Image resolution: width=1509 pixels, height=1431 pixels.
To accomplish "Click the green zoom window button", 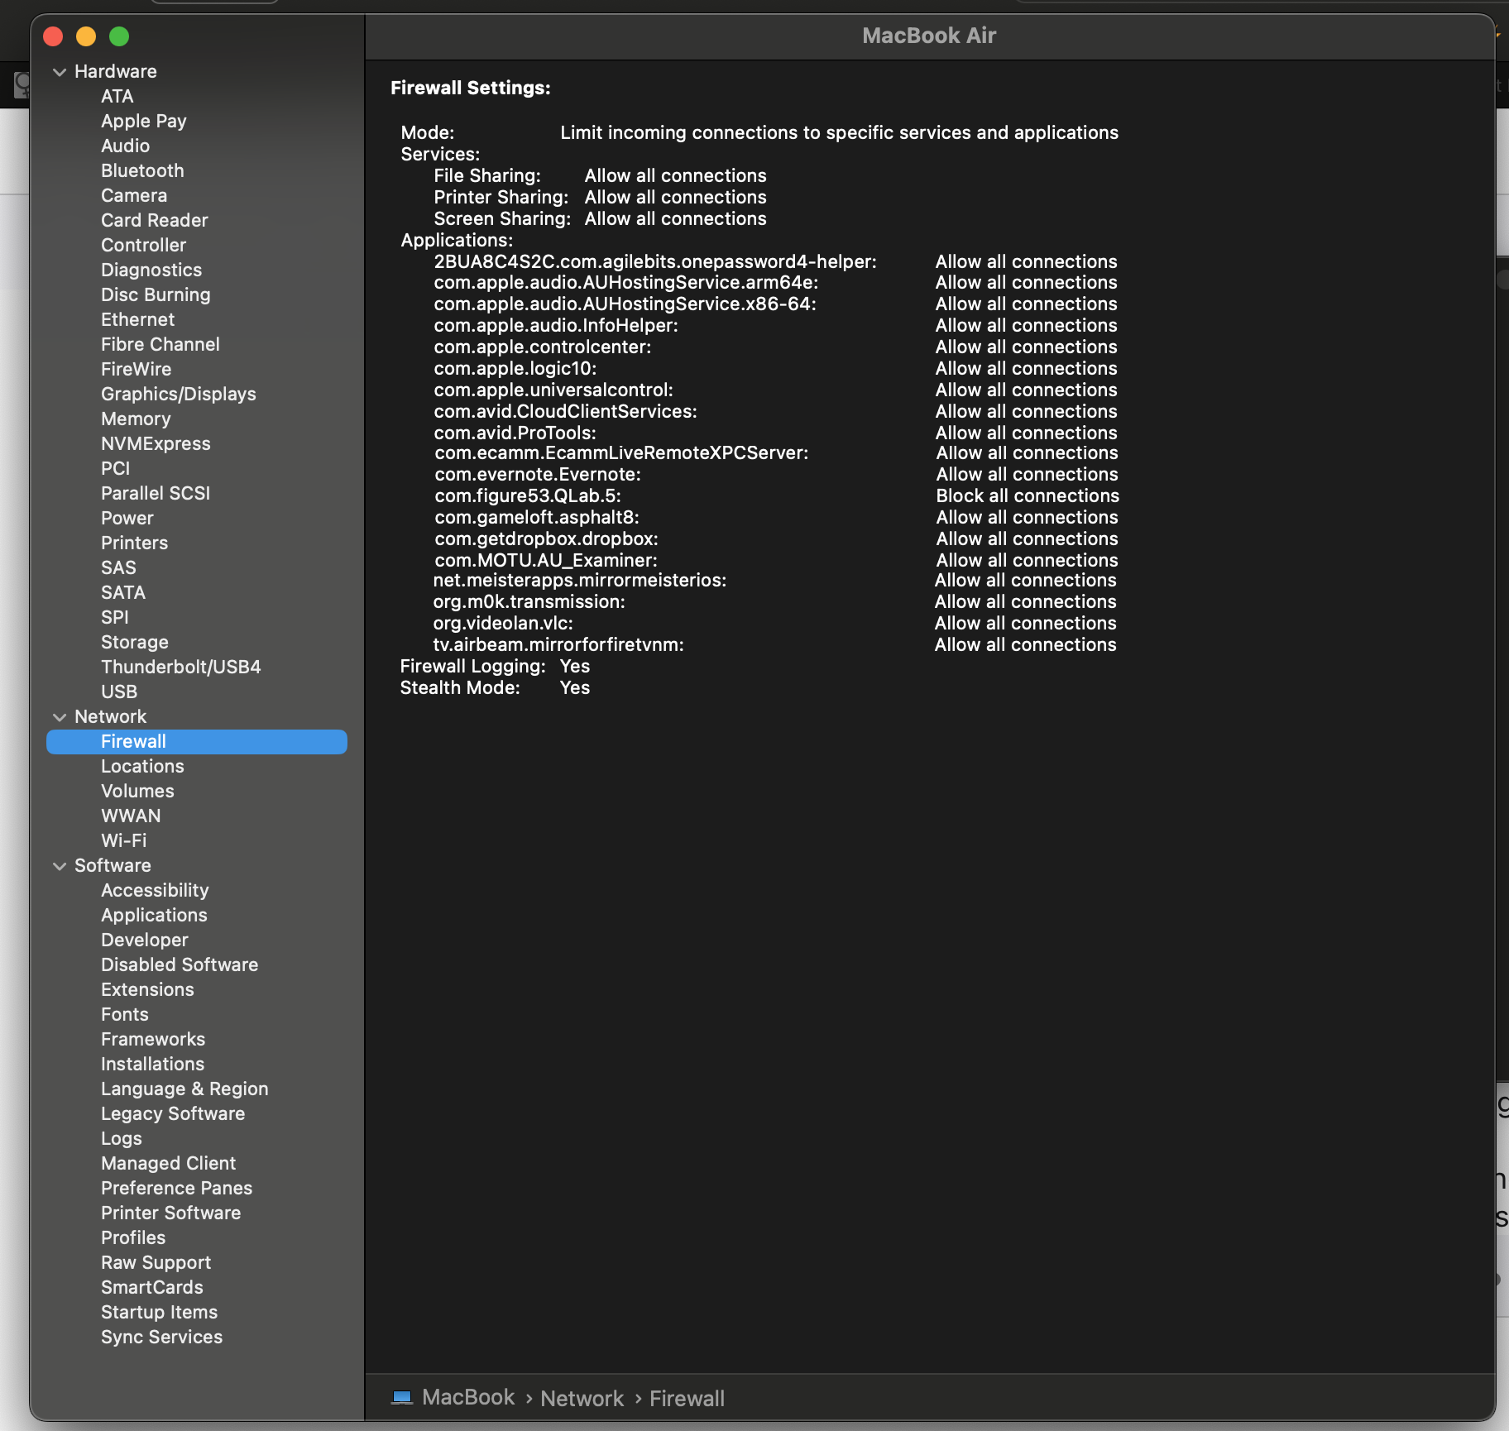I will tap(119, 36).
